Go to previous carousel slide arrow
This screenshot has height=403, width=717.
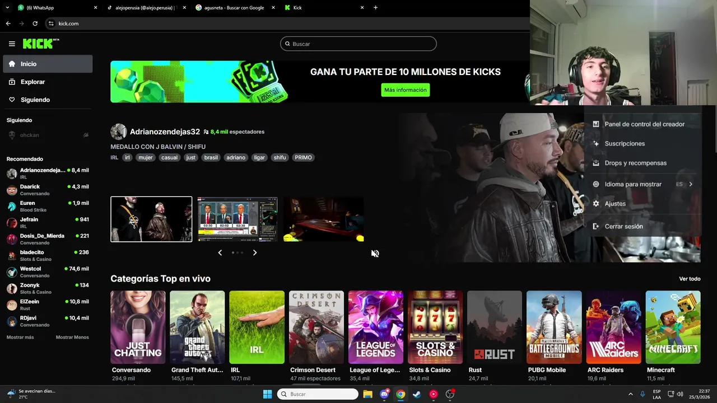(220, 252)
